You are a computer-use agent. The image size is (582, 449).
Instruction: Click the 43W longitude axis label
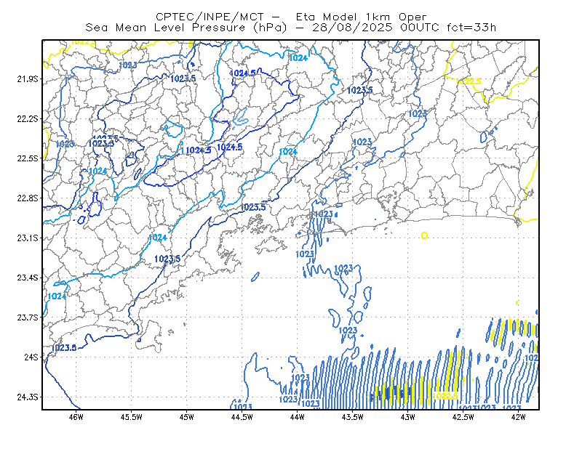[407, 417]
